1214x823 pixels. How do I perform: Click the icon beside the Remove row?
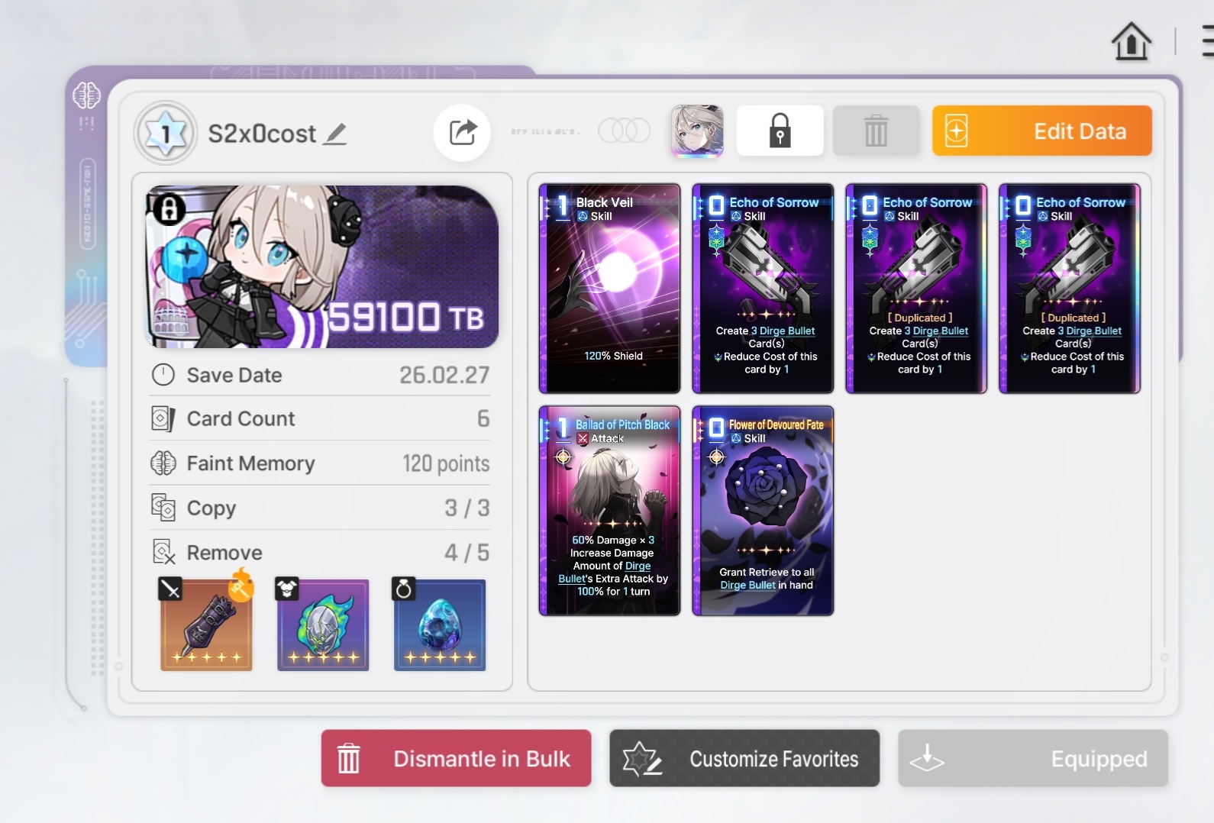(x=164, y=552)
